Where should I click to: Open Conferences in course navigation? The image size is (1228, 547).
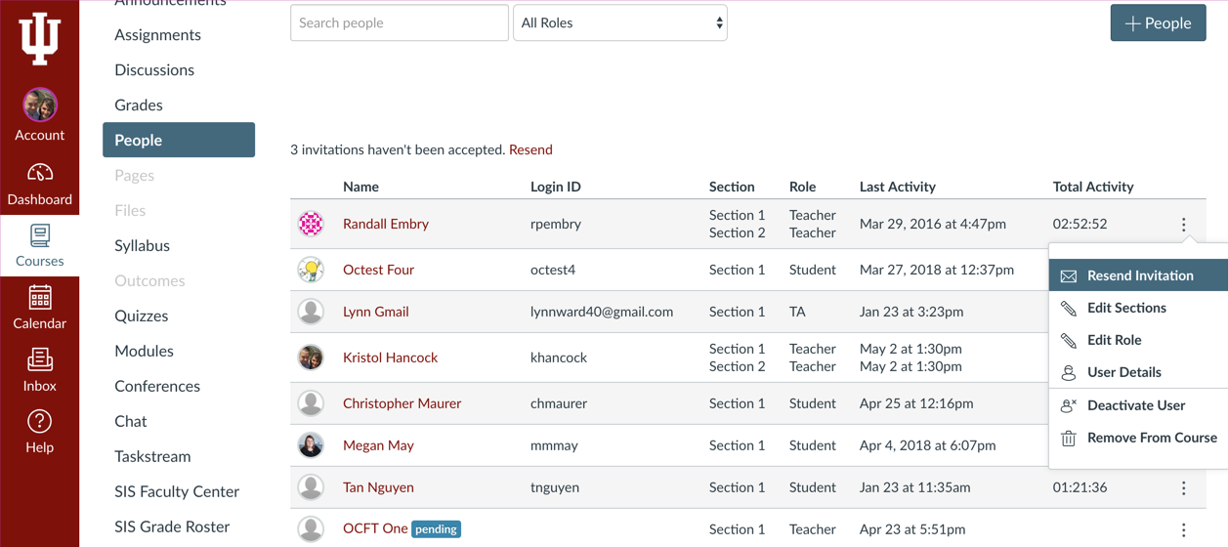157,386
